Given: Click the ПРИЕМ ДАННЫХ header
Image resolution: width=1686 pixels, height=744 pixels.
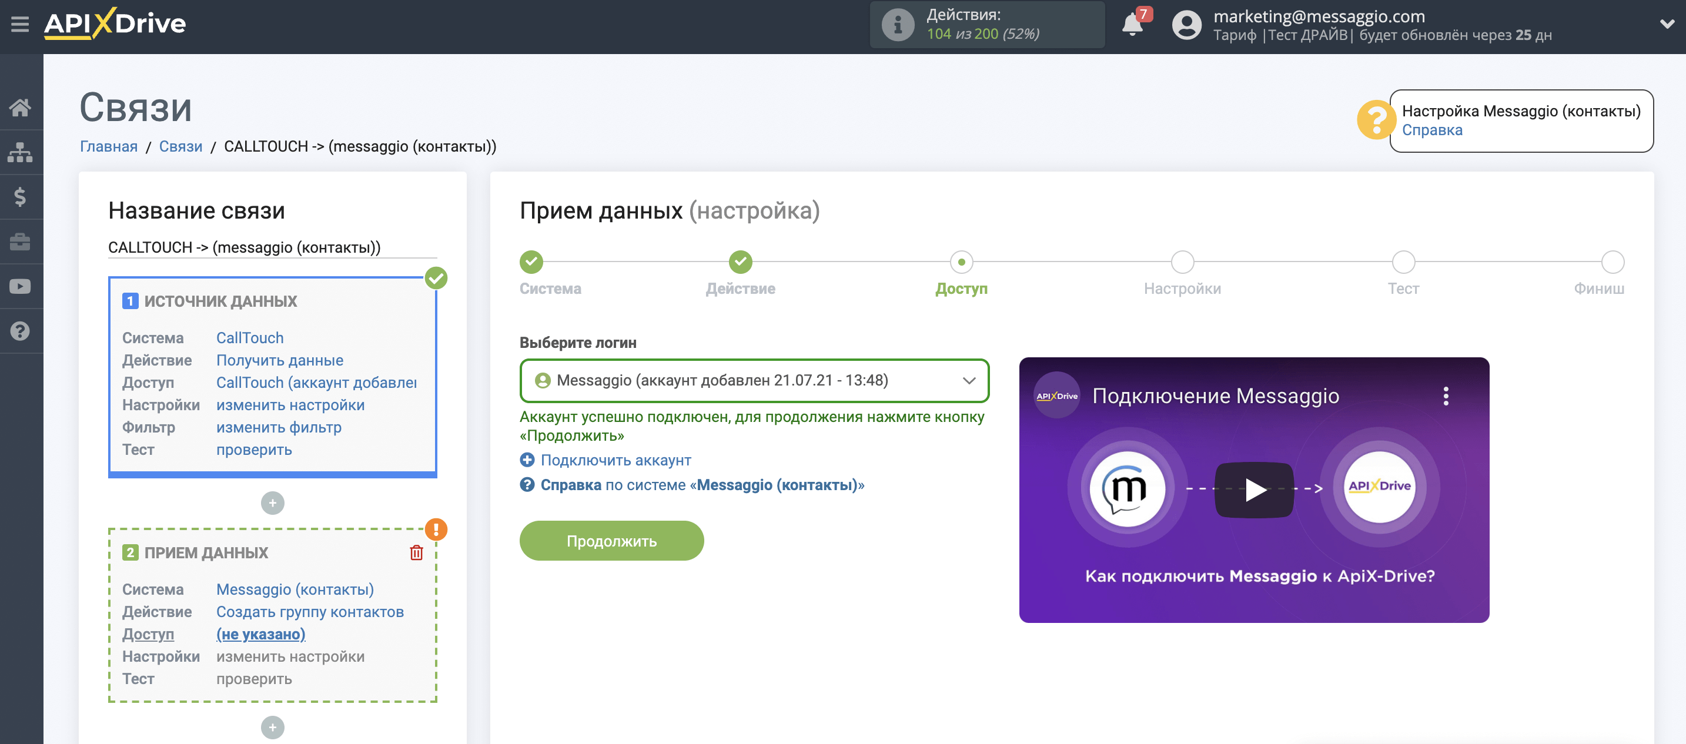Looking at the screenshot, I should pos(206,553).
